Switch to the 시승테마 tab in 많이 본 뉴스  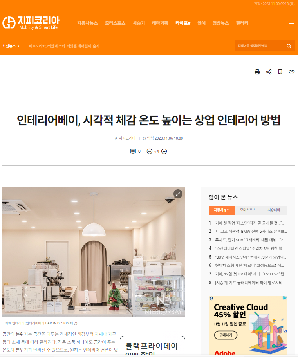274,210
